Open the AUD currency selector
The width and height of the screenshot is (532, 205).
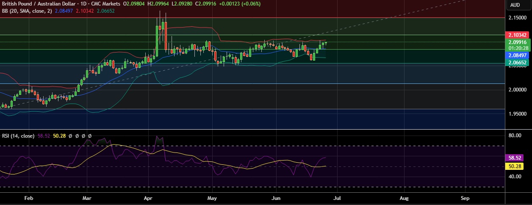[515, 5]
